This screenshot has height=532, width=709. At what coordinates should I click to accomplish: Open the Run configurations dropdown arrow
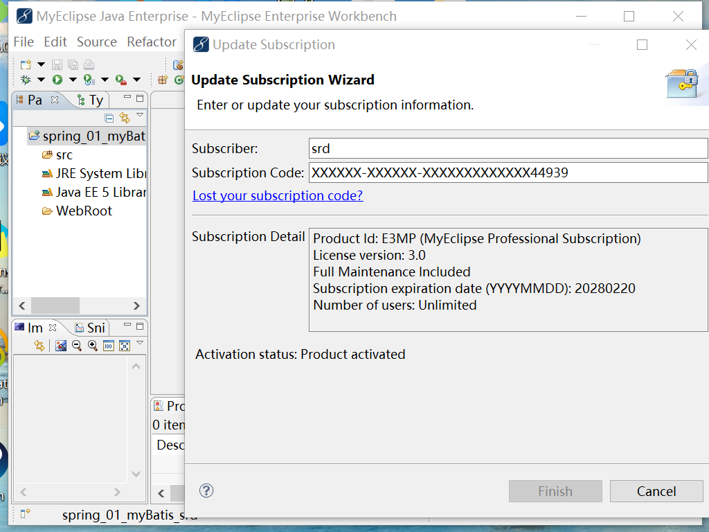click(x=73, y=80)
